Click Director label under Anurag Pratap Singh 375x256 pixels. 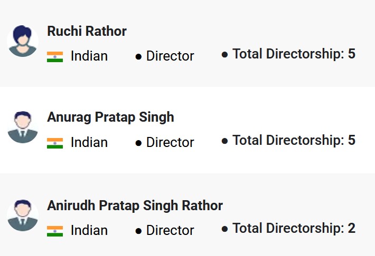[x=170, y=142]
